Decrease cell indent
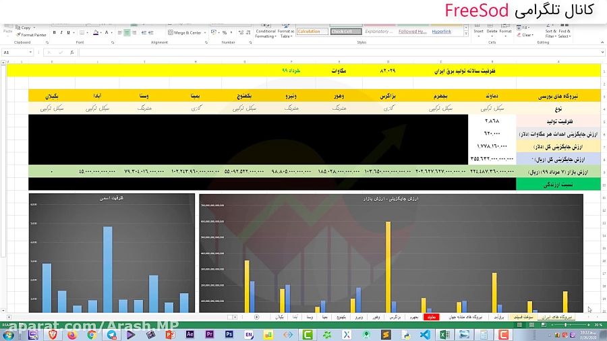The width and height of the screenshot is (607, 341). pos(144,33)
